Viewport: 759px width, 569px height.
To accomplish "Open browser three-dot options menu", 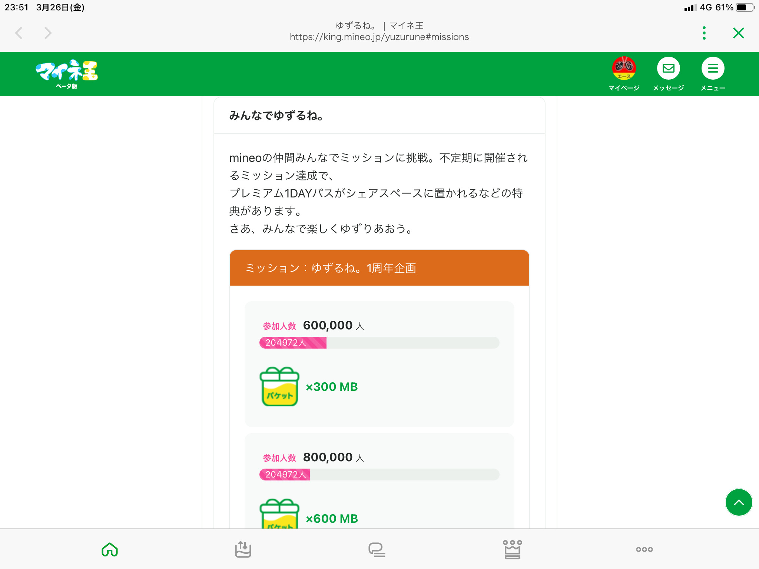I will tap(704, 33).
